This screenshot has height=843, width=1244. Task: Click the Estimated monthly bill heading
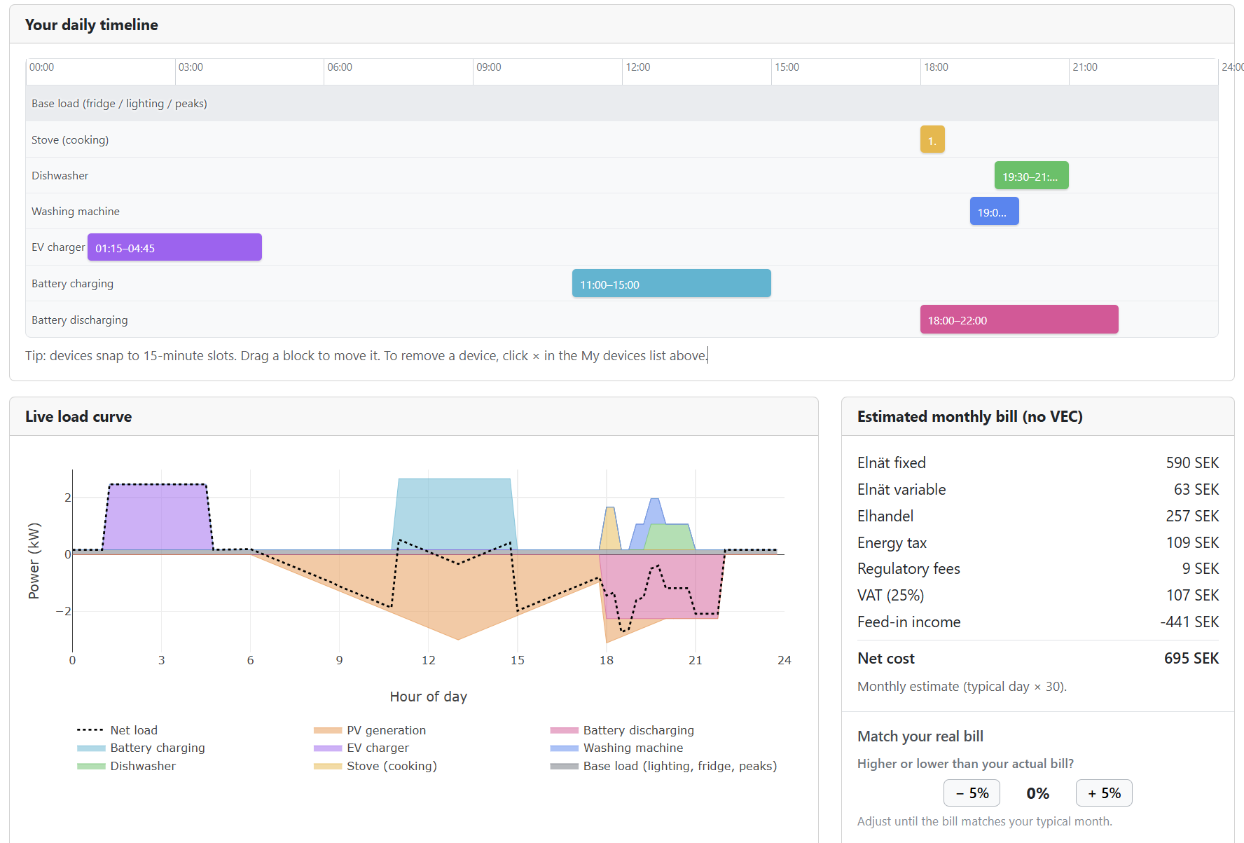(970, 416)
